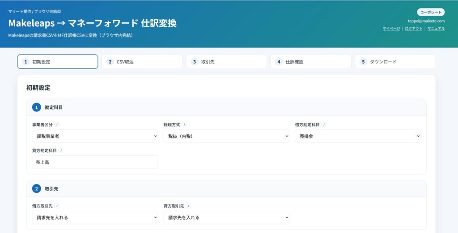The height and width of the screenshot is (233, 458).
Task: Click the コーポレート plan badge
Action: point(431,12)
